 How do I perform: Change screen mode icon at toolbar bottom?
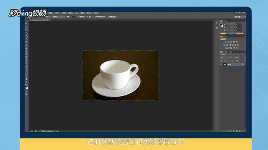26,94
